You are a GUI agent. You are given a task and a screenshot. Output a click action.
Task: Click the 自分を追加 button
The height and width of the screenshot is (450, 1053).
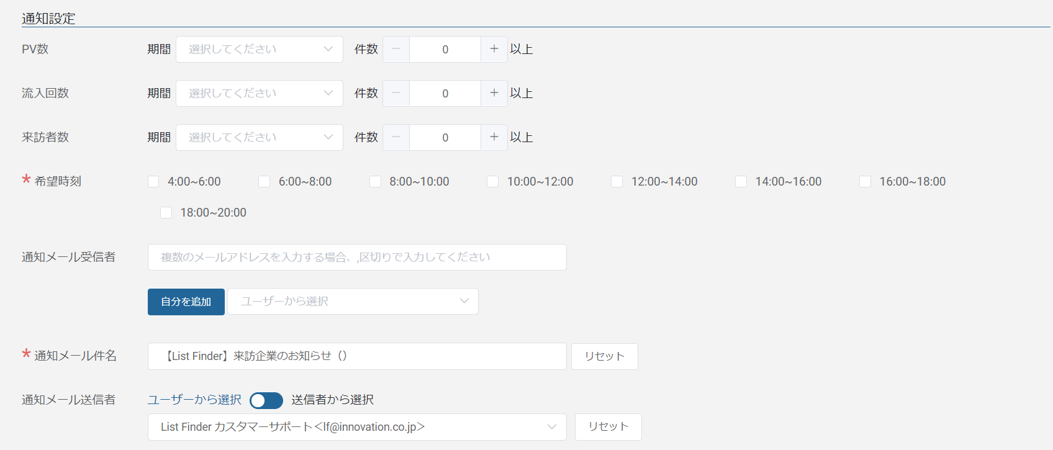[x=186, y=302]
